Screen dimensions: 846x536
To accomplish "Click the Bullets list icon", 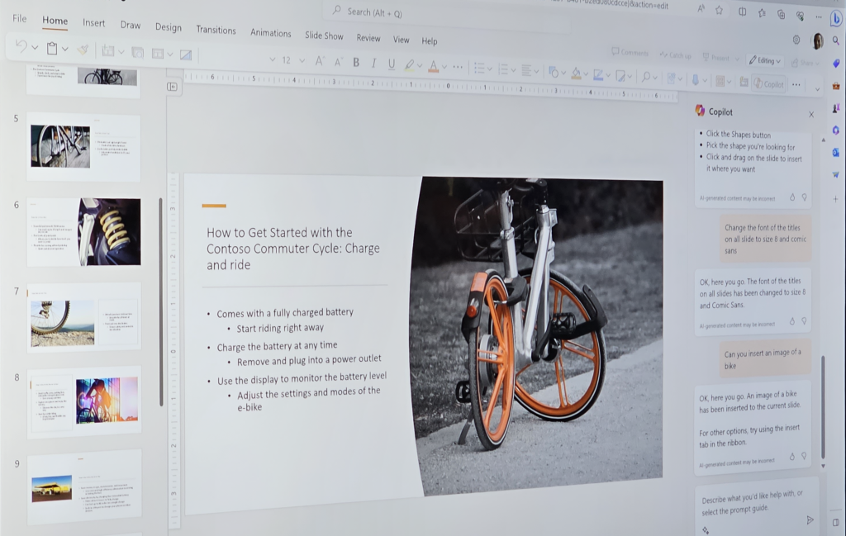I will [x=479, y=68].
